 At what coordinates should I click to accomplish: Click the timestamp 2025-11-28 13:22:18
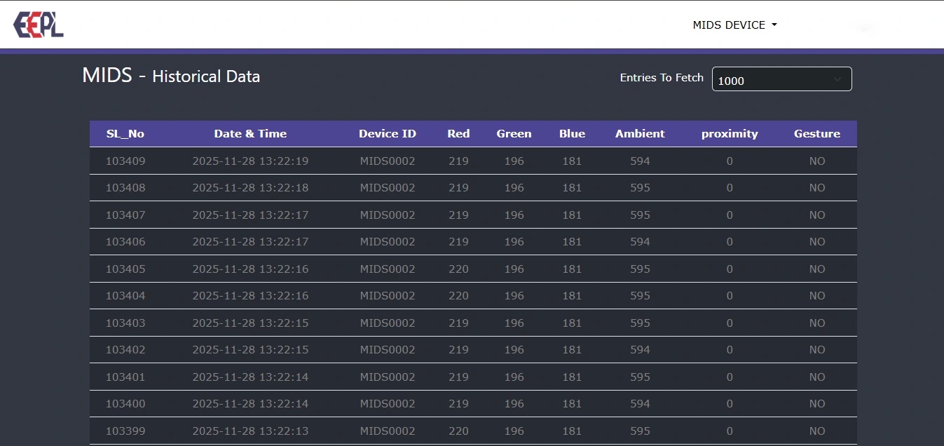pos(250,188)
